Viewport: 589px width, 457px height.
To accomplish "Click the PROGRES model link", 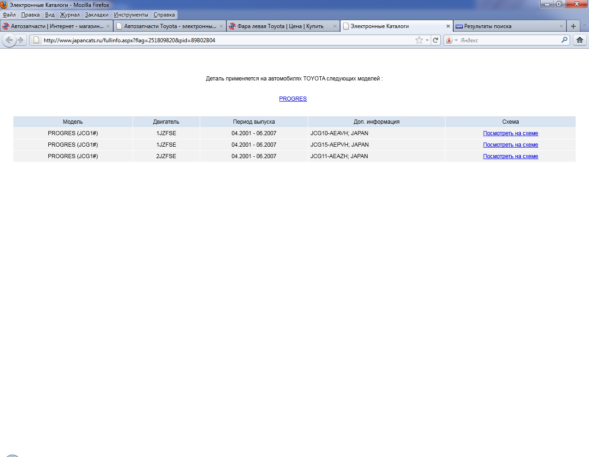I will tap(293, 99).
